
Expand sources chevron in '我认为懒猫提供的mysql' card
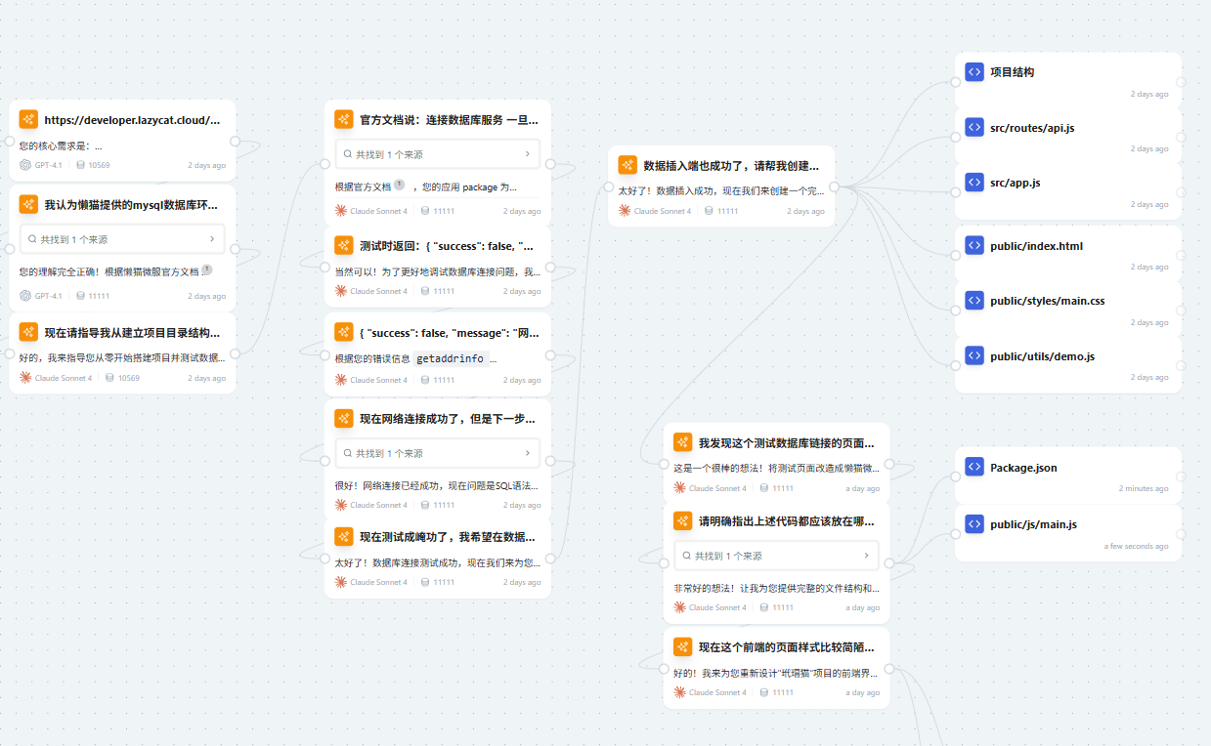click(212, 238)
